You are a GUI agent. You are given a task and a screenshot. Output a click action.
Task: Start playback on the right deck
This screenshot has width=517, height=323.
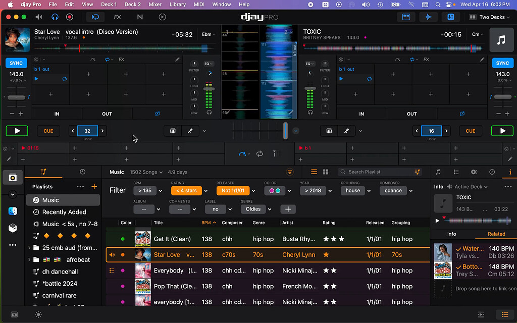point(502,130)
